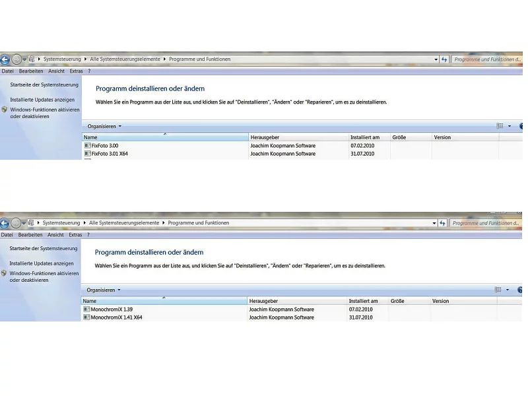
Task: Open the Ansicht menu in the upper window
Action: pos(56,71)
